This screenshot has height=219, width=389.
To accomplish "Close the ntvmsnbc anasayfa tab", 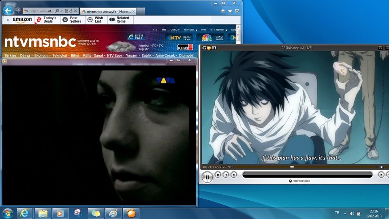I will [x=133, y=11].
